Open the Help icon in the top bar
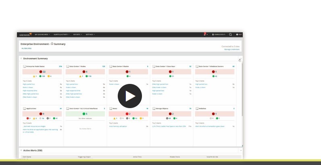The width and height of the screenshot is (321, 165). (239, 35)
